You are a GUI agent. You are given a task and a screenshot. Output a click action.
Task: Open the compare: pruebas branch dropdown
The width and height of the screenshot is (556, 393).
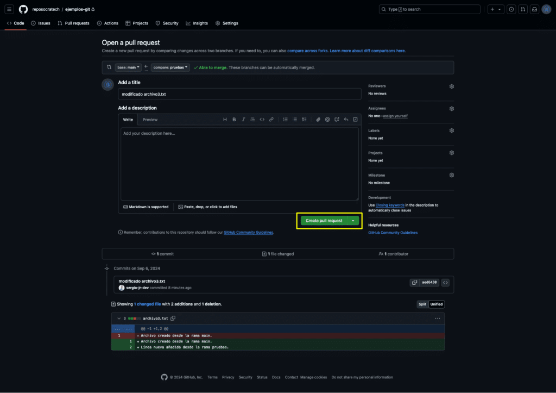pyautogui.click(x=170, y=67)
